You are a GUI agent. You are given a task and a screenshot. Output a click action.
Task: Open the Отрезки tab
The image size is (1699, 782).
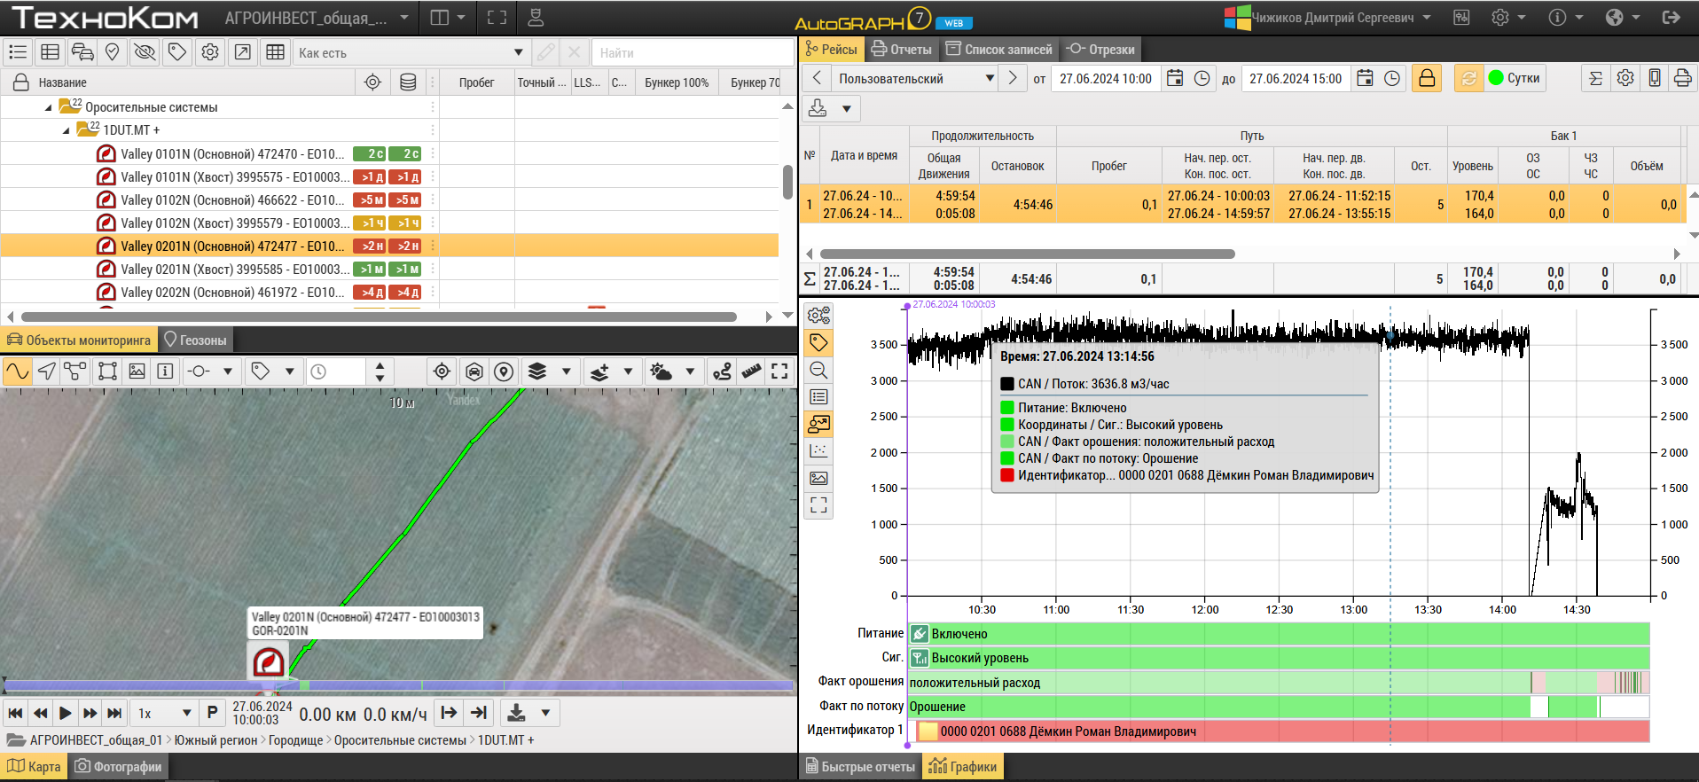click(x=1100, y=50)
